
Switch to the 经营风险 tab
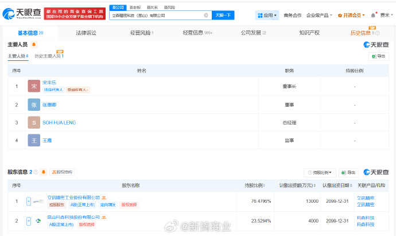coord(142,33)
